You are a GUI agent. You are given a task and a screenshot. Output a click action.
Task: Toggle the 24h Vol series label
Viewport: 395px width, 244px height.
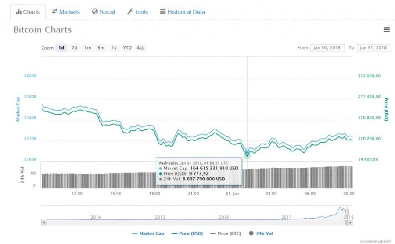264,233
